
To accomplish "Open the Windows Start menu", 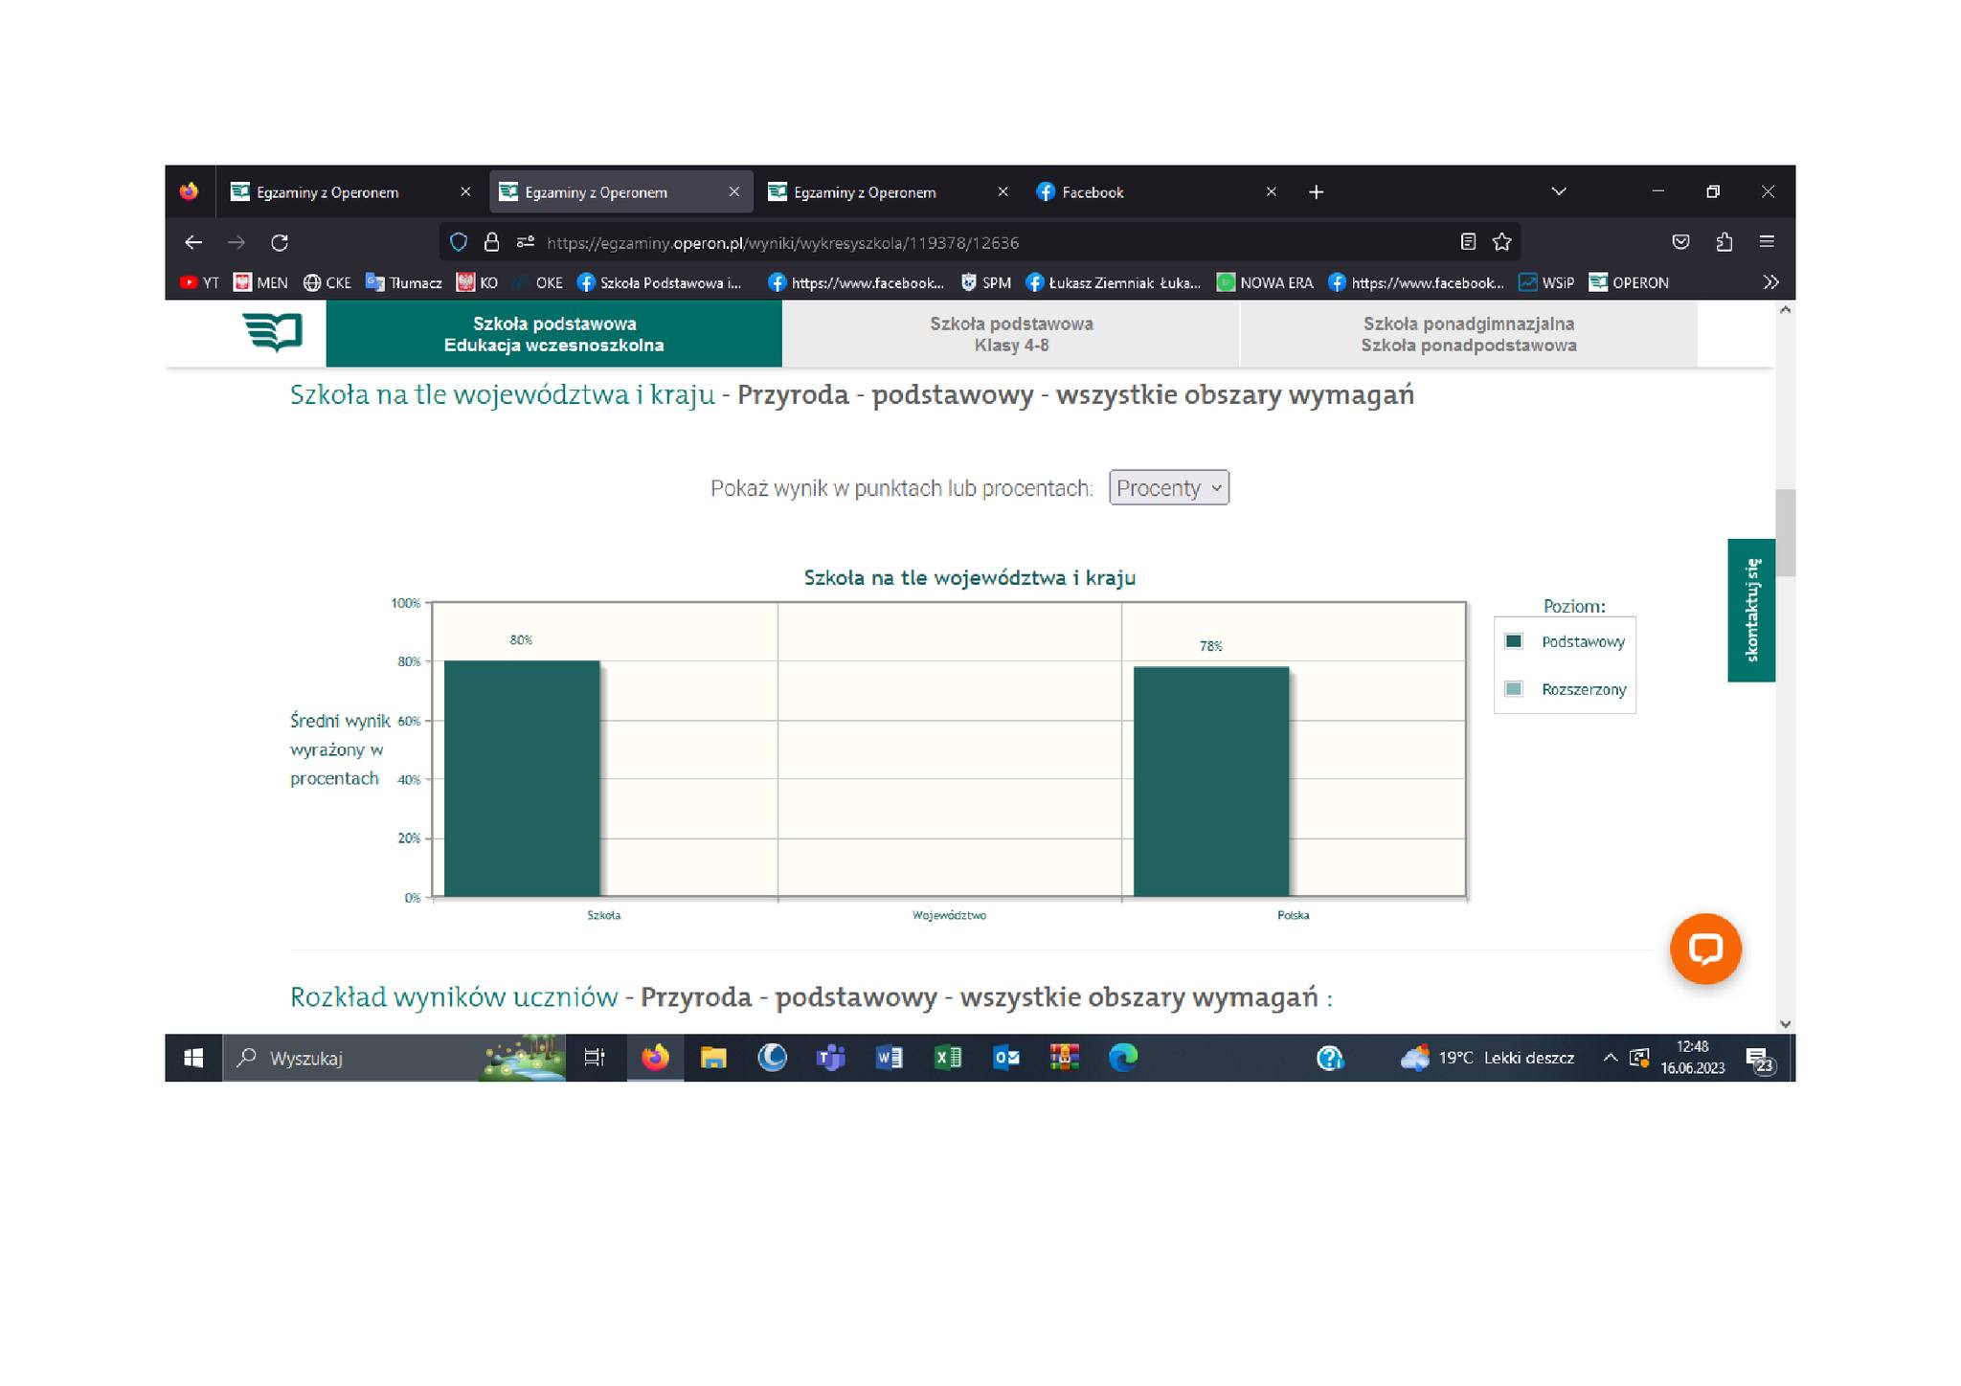I will [x=193, y=1058].
